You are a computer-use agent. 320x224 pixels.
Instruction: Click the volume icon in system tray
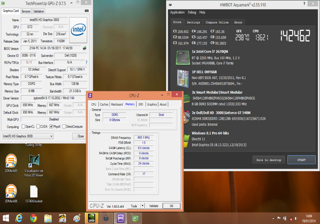click(x=296, y=219)
